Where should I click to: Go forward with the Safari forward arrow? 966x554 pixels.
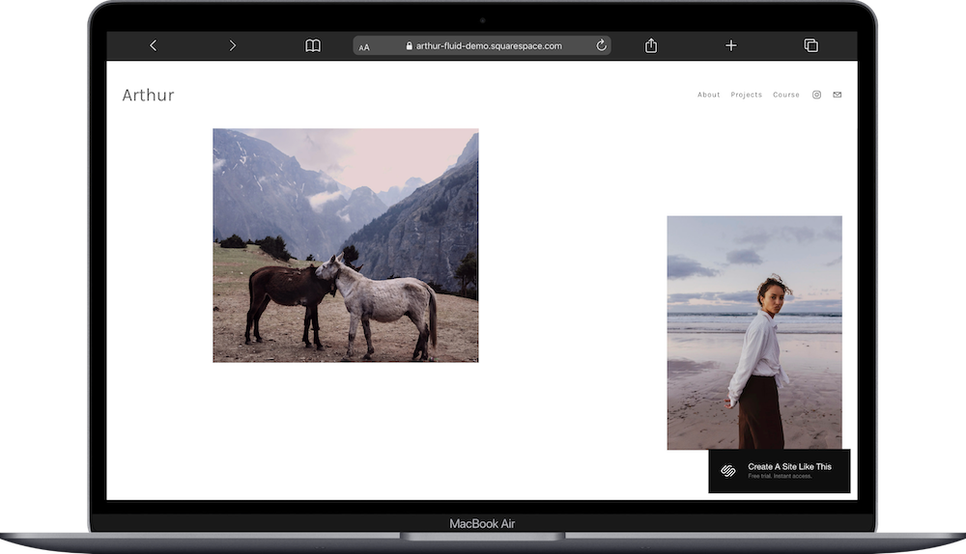pos(232,45)
